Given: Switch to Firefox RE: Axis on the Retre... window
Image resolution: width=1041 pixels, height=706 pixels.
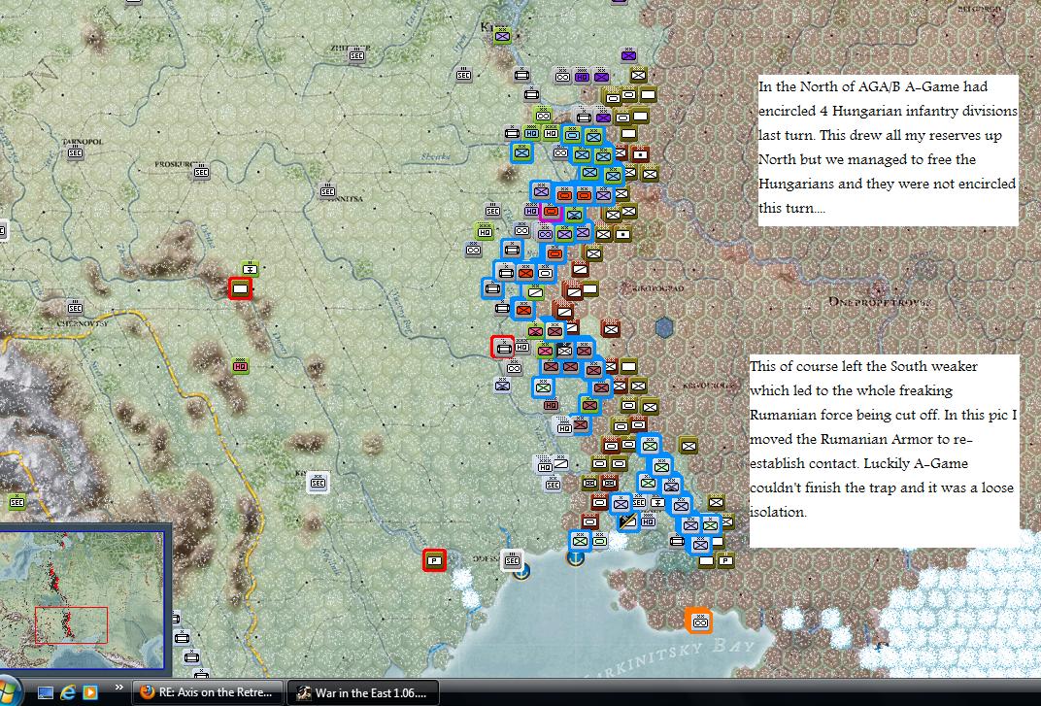Looking at the screenshot, I should click(x=208, y=692).
